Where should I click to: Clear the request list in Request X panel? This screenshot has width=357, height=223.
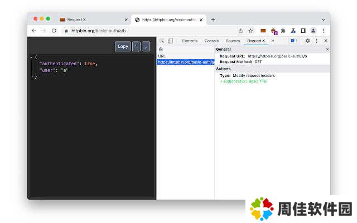click(x=161, y=50)
